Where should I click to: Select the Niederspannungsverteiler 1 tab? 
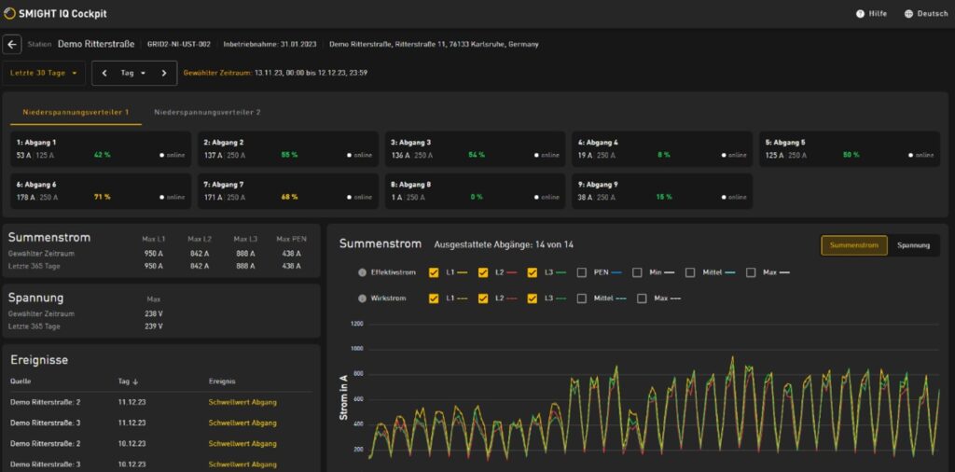(x=76, y=112)
